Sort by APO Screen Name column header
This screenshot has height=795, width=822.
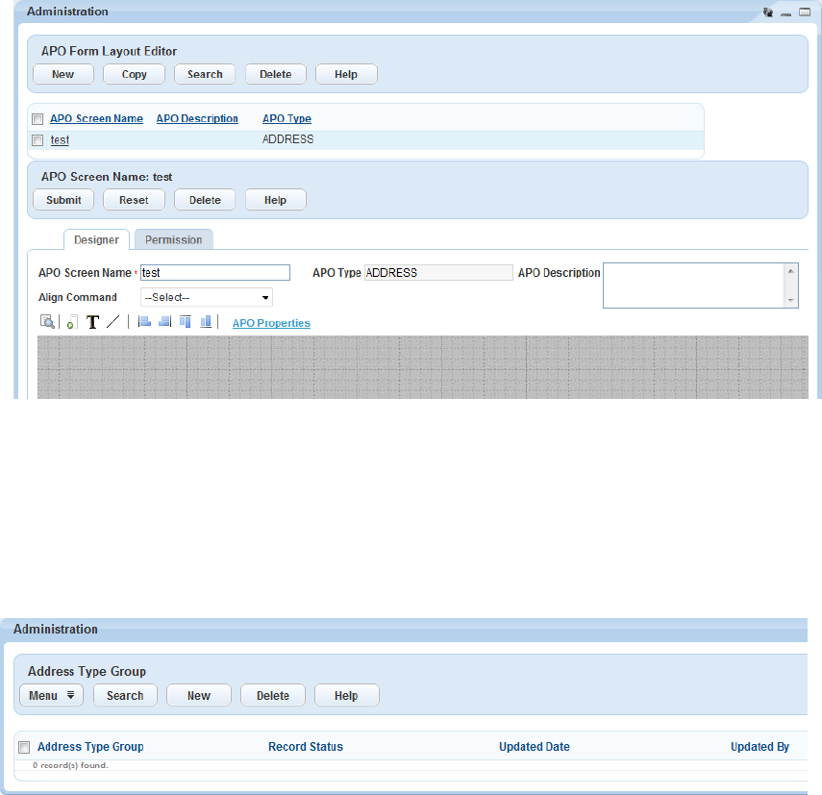pyautogui.click(x=96, y=118)
